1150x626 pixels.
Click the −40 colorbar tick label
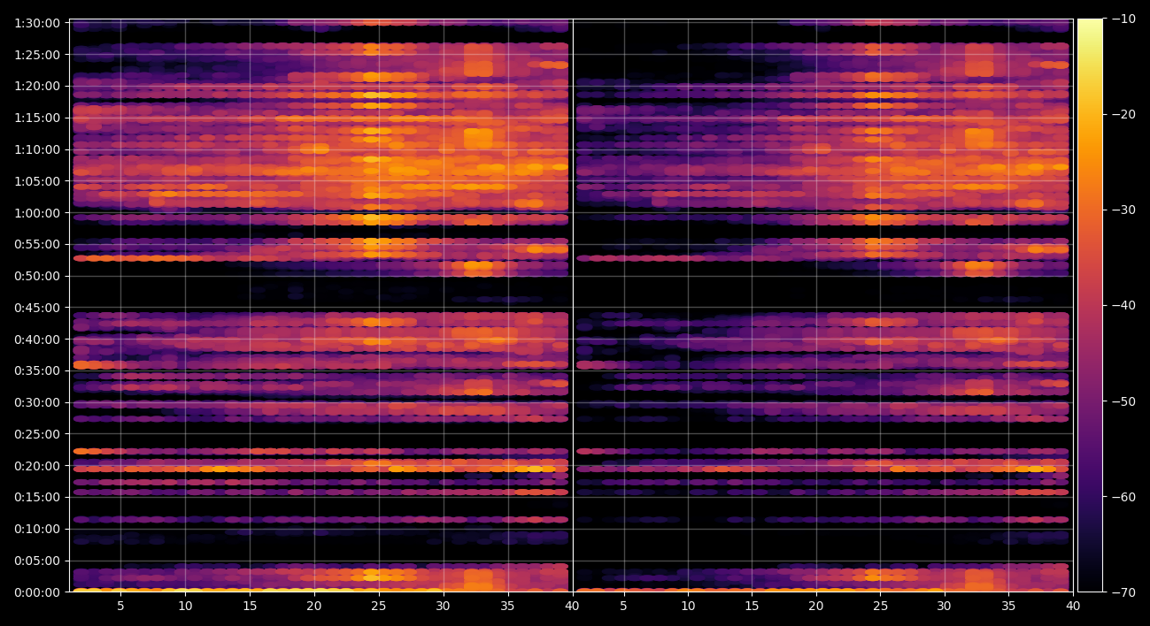point(1123,305)
